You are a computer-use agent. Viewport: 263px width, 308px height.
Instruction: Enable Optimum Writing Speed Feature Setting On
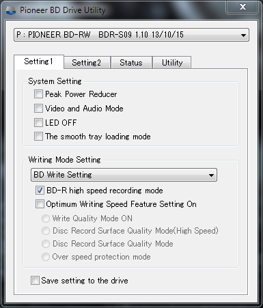(40, 204)
